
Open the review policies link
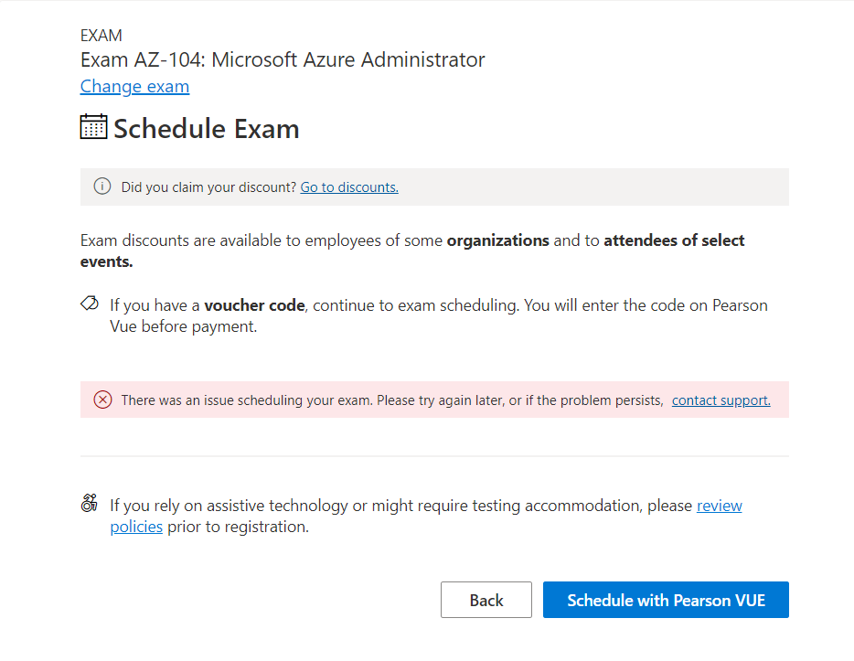(x=719, y=505)
